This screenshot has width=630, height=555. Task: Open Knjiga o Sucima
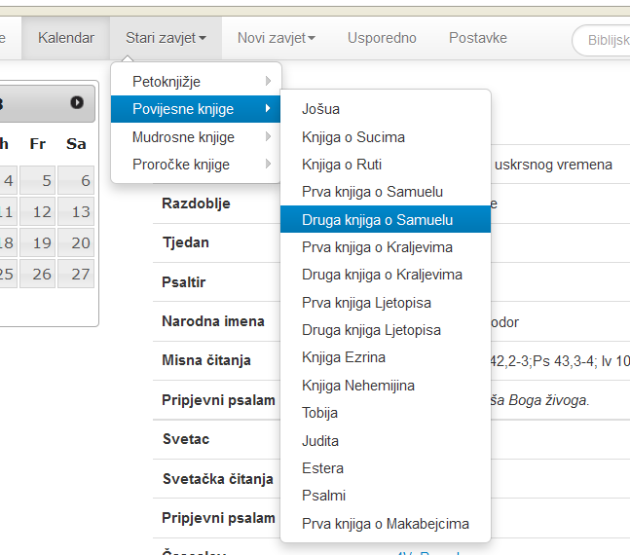352,137
